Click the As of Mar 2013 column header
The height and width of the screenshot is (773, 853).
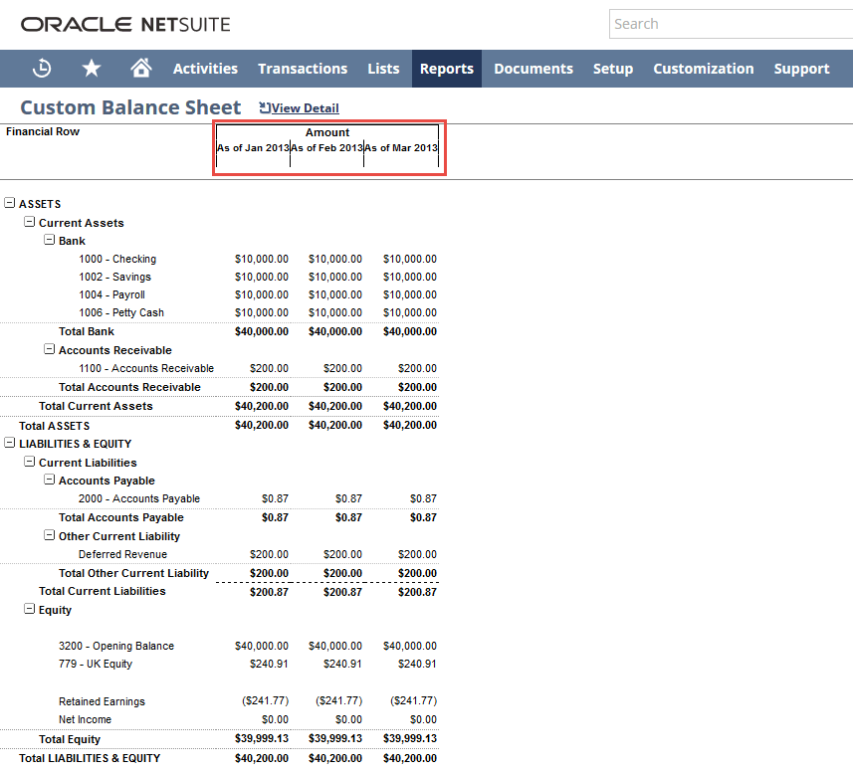pos(401,148)
